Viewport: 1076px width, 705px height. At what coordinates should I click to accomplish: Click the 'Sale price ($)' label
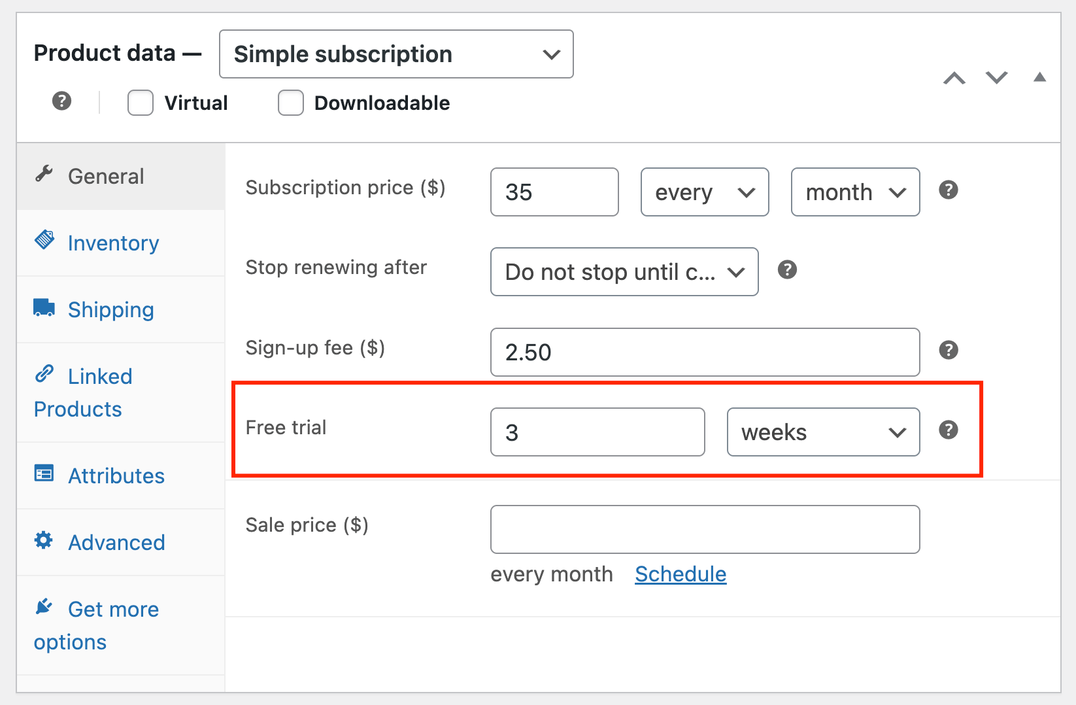tap(307, 525)
